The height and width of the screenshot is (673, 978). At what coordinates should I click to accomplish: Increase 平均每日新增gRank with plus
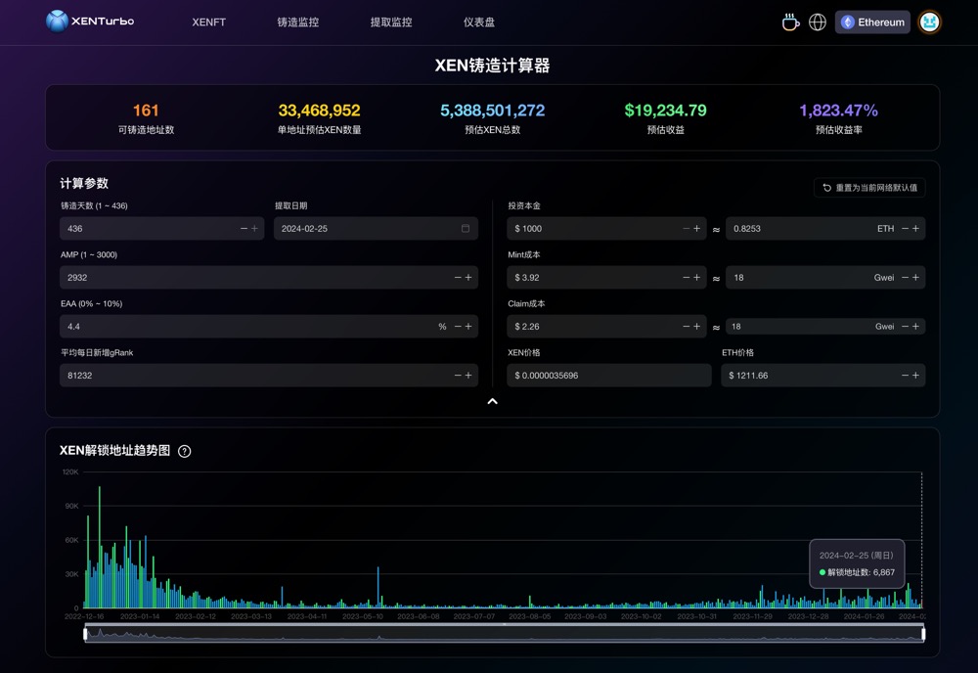(468, 375)
